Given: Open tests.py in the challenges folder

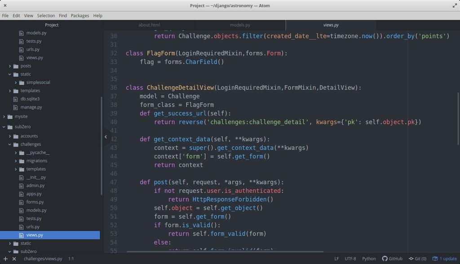Looking at the screenshot, I should pos(34,219).
